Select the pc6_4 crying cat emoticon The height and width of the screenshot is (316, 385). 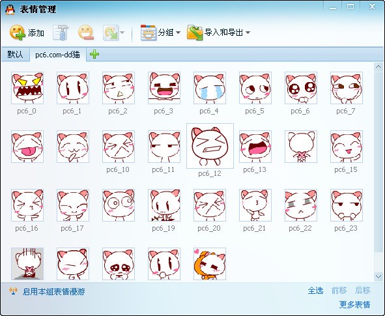click(x=210, y=88)
